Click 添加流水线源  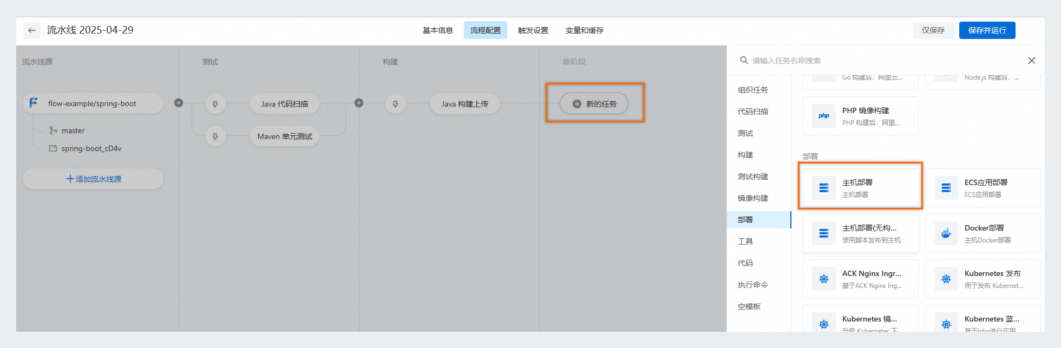[x=93, y=179]
